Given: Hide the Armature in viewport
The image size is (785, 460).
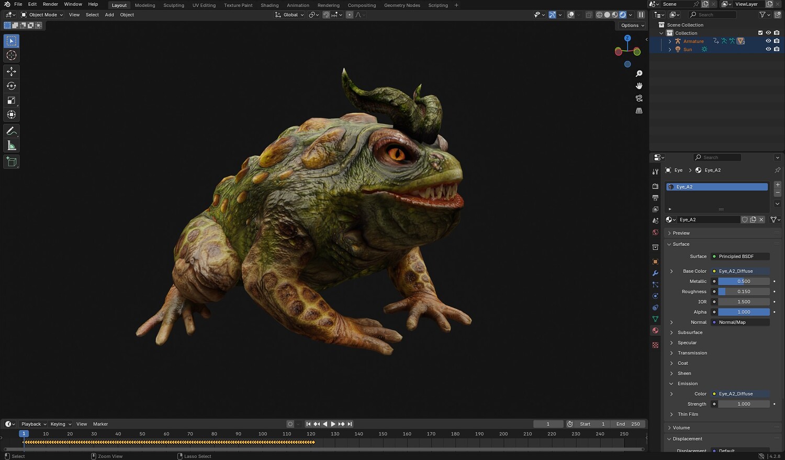Looking at the screenshot, I should point(768,41).
